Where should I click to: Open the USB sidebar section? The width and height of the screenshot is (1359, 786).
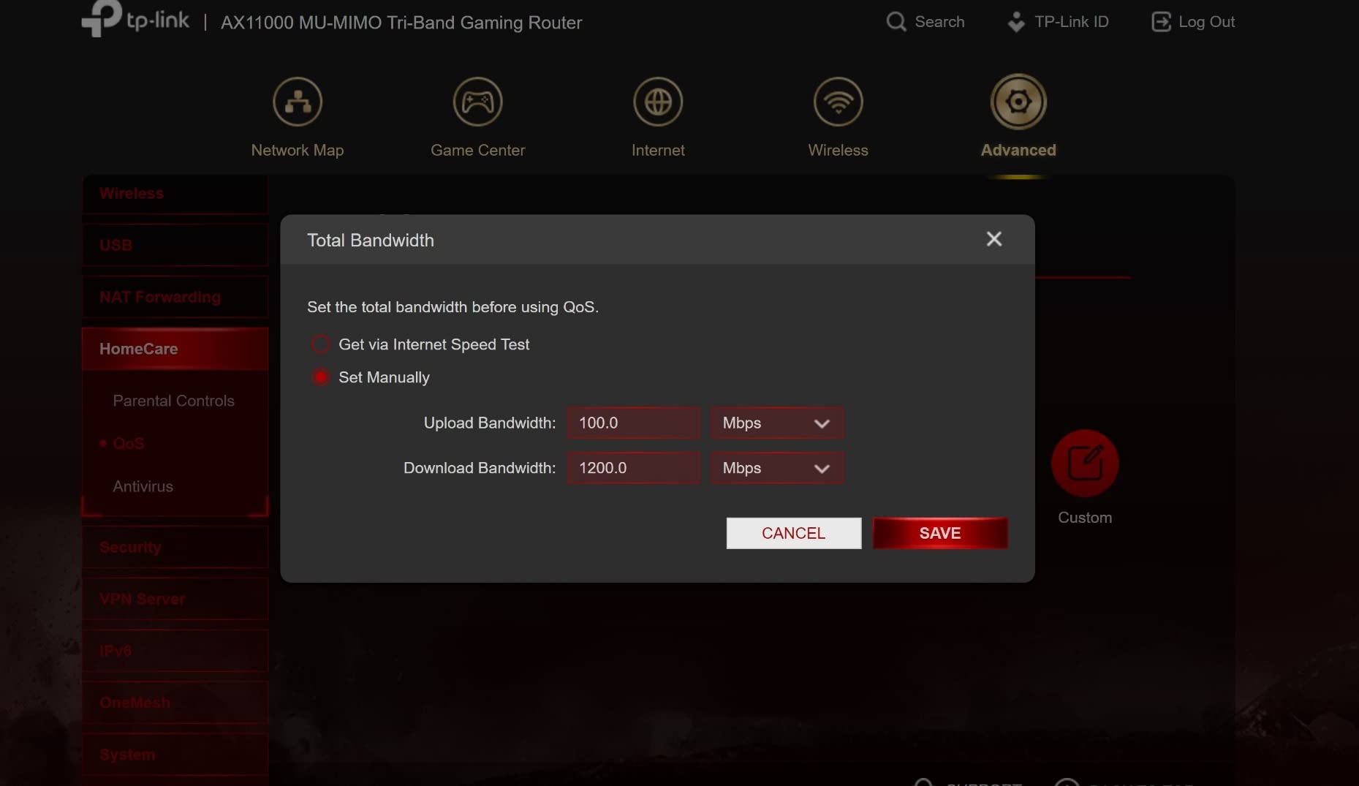point(175,246)
